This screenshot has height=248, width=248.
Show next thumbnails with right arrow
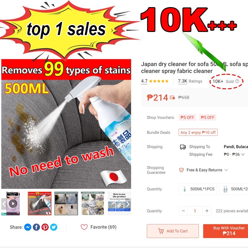click(x=128, y=204)
